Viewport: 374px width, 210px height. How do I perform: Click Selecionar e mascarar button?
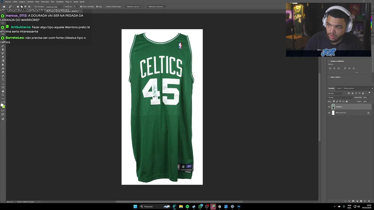tap(156, 7)
